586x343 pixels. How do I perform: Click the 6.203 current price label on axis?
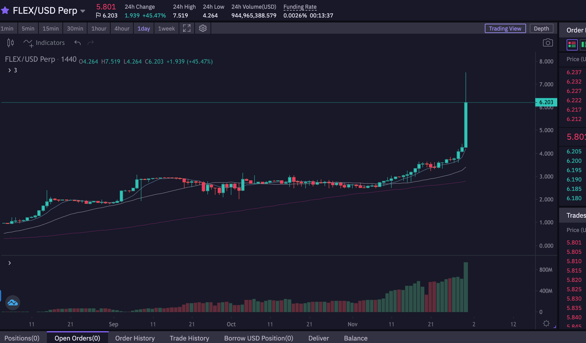[x=546, y=102]
